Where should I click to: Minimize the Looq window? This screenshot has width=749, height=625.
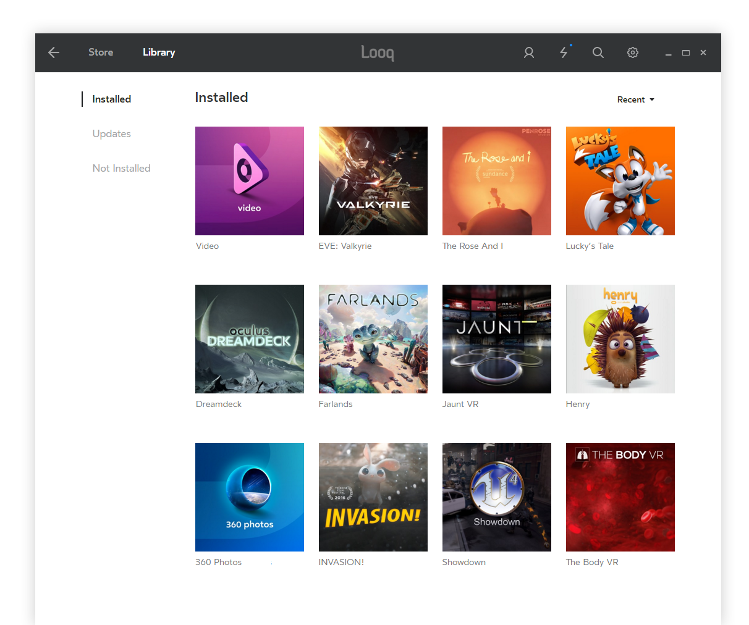click(x=668, y=54)
